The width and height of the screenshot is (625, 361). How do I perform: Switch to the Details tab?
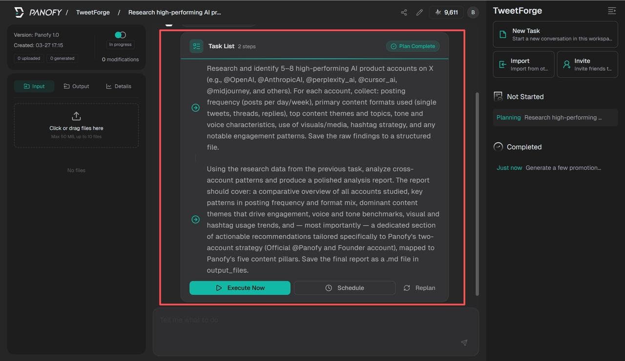(119, 86)
